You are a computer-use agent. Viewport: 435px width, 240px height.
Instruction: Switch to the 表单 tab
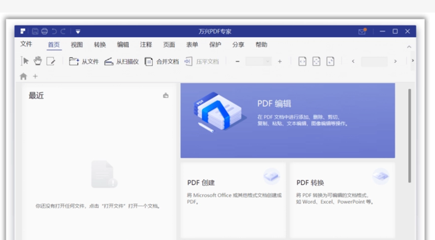tap(192, 44)
